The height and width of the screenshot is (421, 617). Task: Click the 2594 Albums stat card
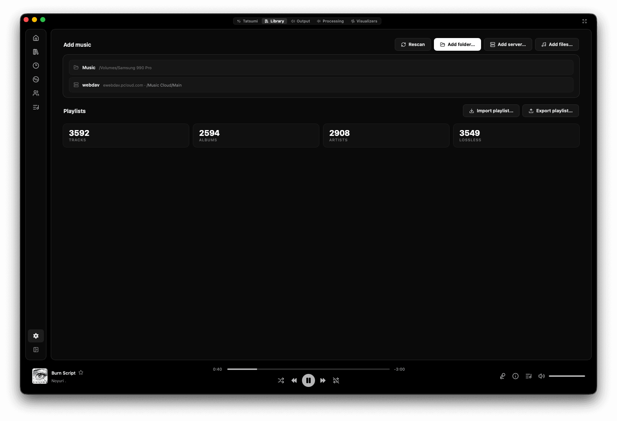click(256, 136)
